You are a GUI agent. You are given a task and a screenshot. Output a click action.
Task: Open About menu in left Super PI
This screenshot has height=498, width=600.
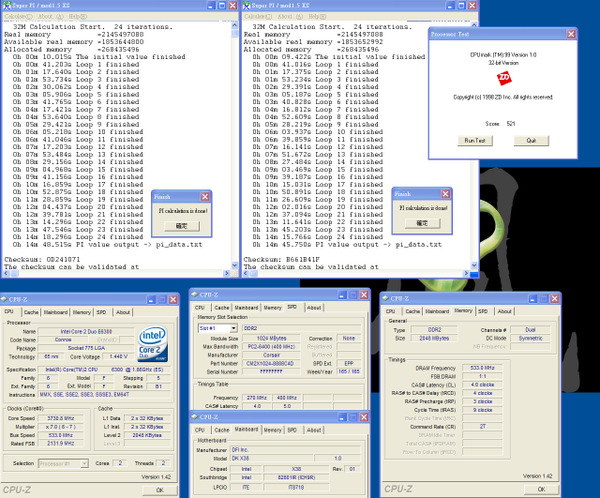(51, 17)
